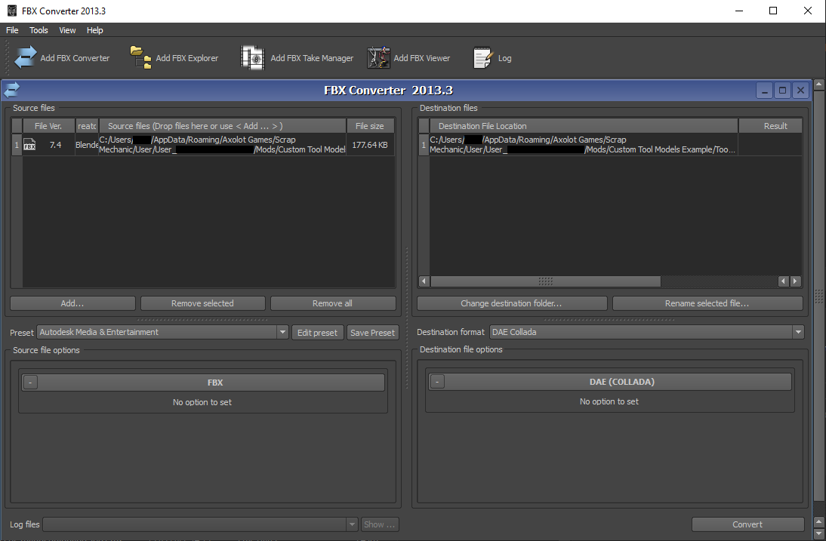This screenshot has height=541, width=826.
Task: Click the FBX section header bar
Action: pyautogui.click(x=203, y=383)
